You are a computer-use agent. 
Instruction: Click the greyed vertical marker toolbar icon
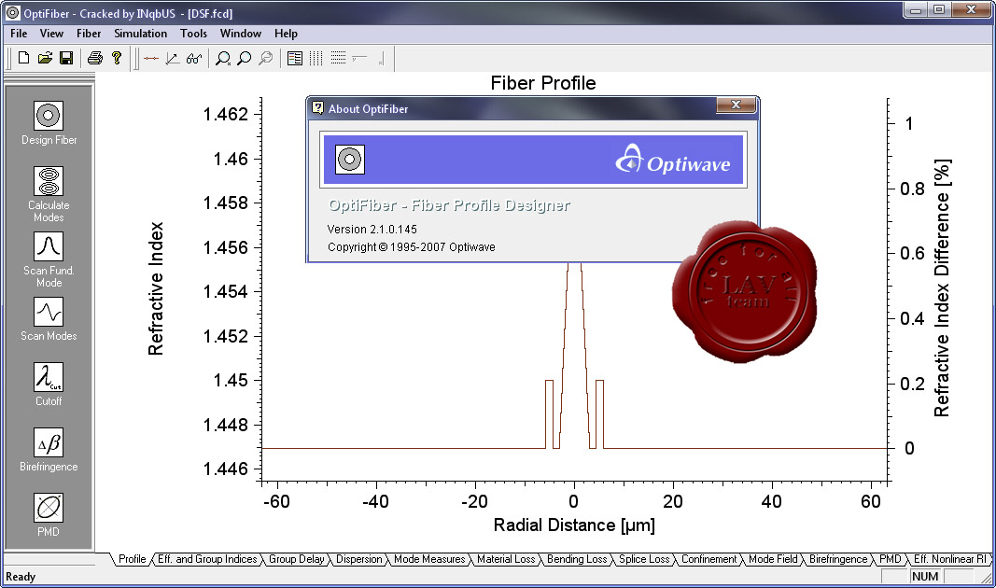click(x=381, y=59)
